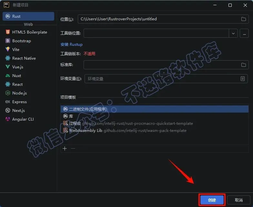Select the Rust project type
The image size is (253, 207).
tap(28, 16)
